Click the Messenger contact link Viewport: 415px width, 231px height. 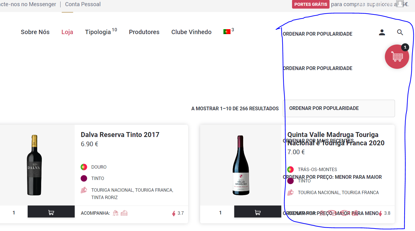28,4
